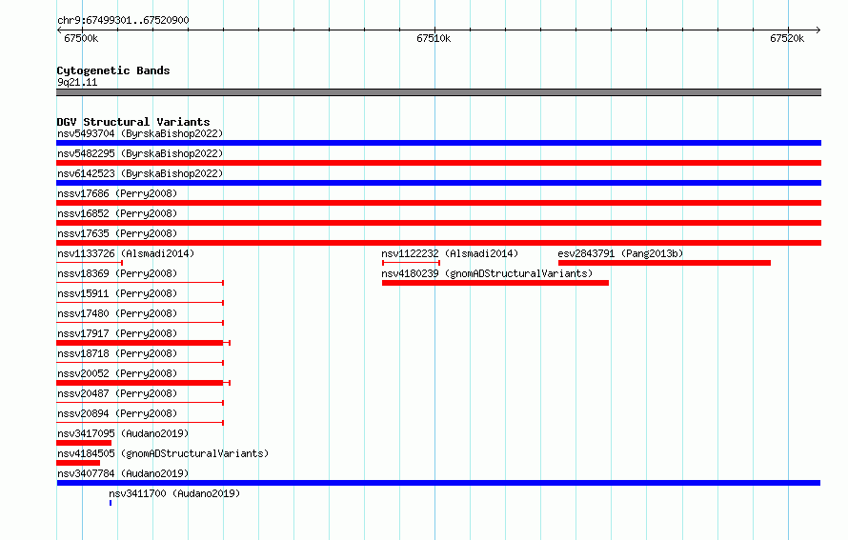Screen dimensions: 848x540
Task: Select the blue bar under nsv5493704
Action: click(438, 143)
